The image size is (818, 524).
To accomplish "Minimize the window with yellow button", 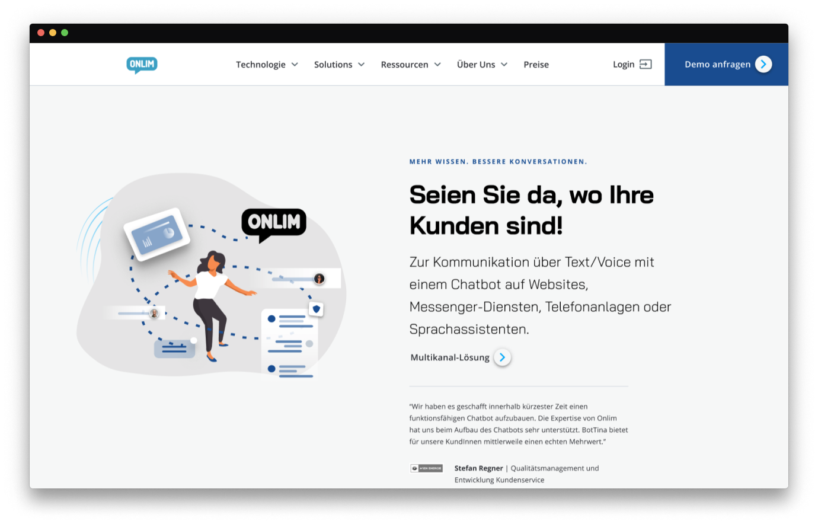I will click(53, 33).
